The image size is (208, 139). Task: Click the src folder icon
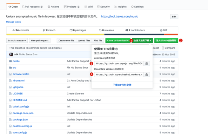(x=11, y=68)
